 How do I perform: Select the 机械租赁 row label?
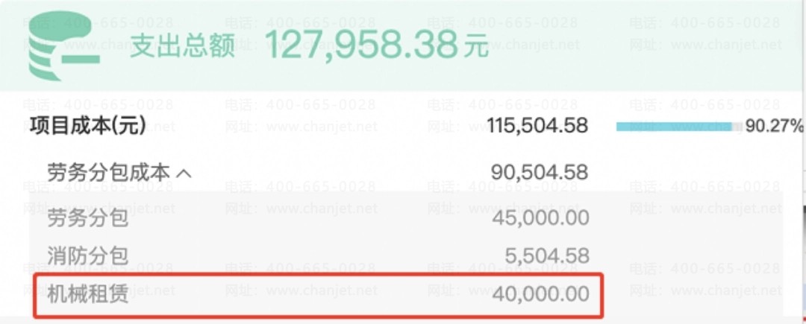click(x=88, y=294)
